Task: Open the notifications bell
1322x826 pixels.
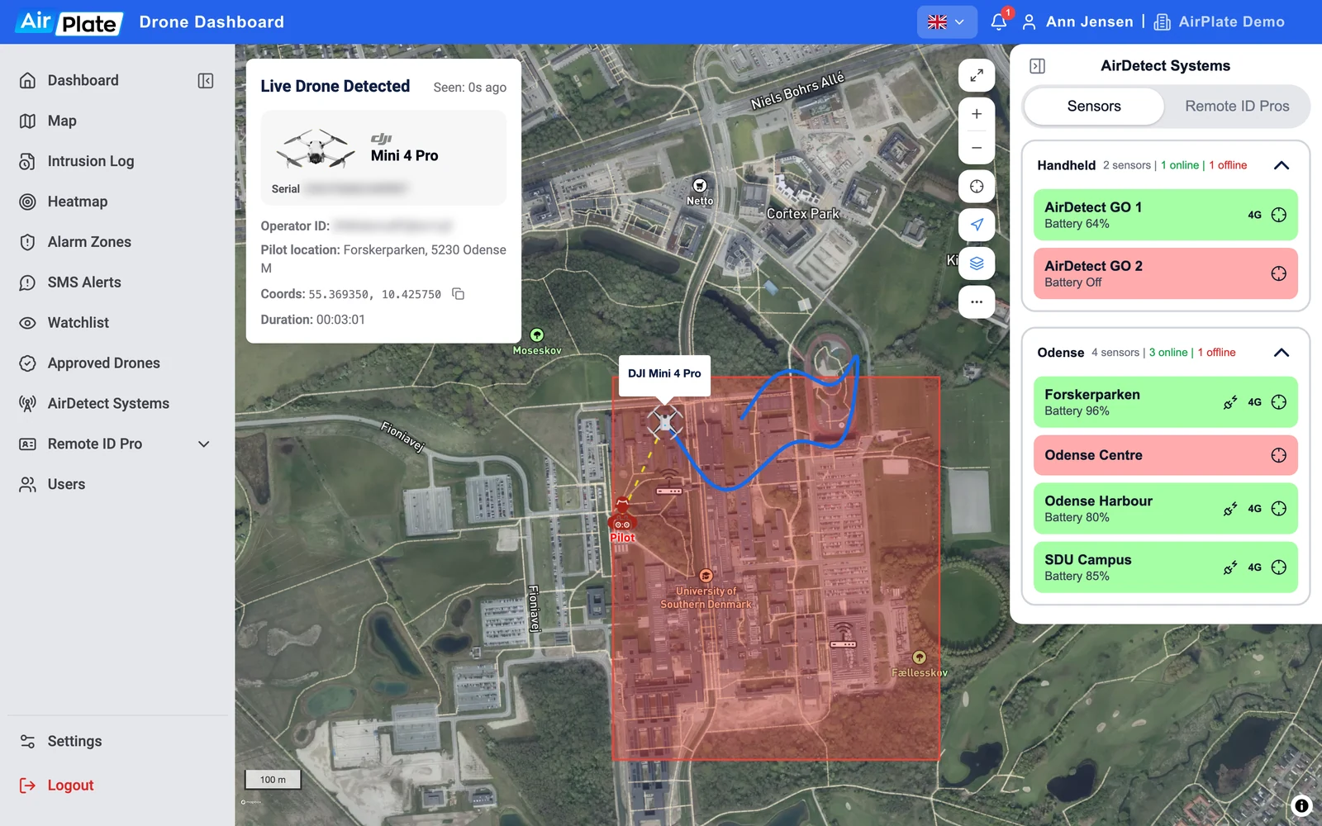Action: coord(999,21)
